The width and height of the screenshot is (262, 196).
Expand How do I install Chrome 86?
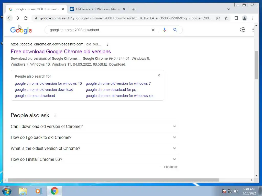coord(94,160)
